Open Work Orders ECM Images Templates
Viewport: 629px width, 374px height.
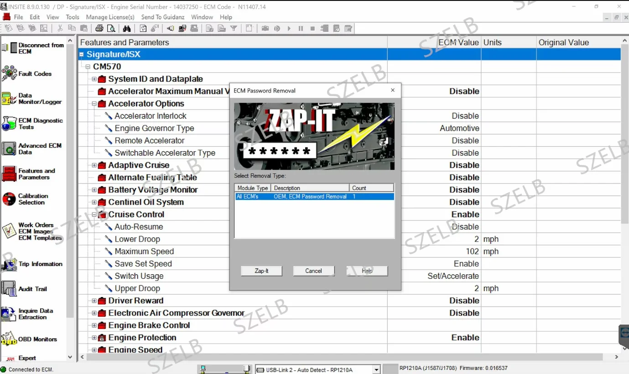(x=32, y=231)
